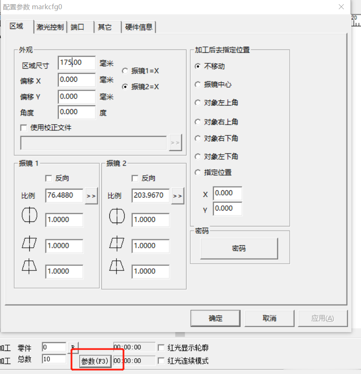Click 振镜 2 比例 field 203.9670

(151, 195)
